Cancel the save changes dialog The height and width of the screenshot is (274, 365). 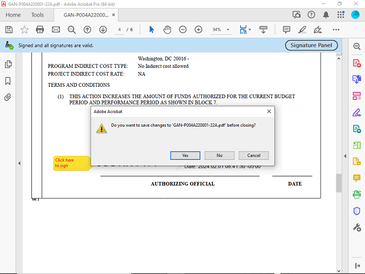tap(253, 155)
